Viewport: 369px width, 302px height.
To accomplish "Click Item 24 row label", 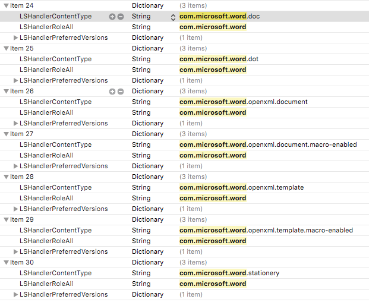I will pyautogui.click(x=21, y=6).
